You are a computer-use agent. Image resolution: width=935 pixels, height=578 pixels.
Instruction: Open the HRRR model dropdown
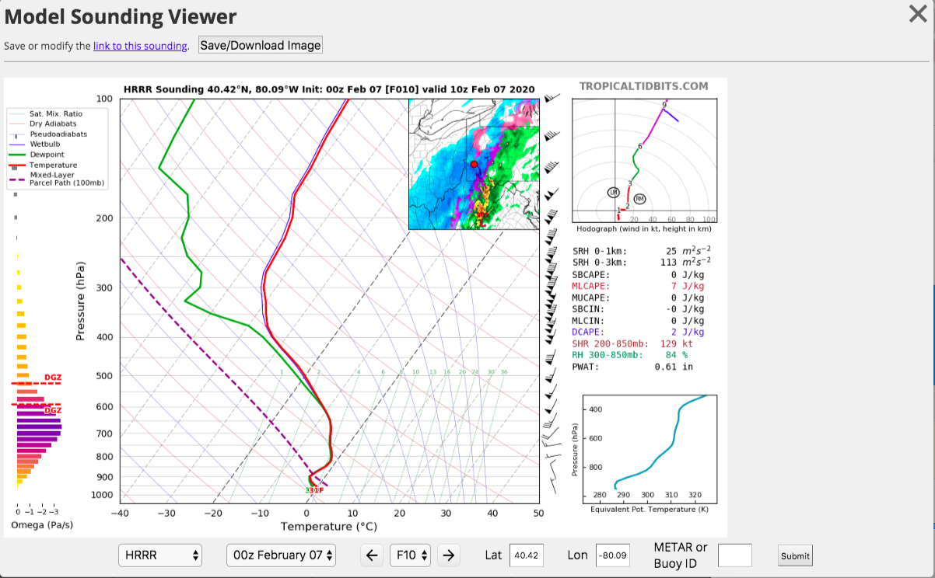tap(161, 555)
